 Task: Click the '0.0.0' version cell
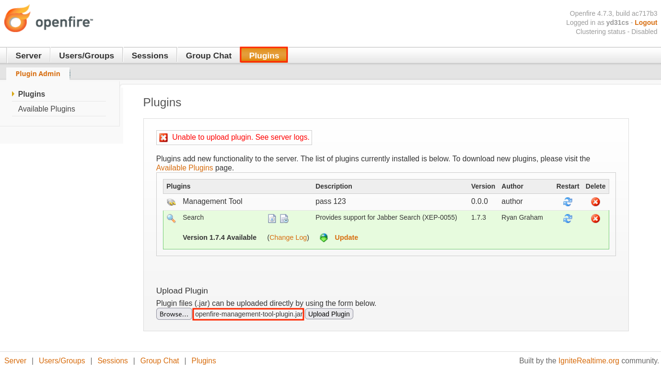coord(479,201)
